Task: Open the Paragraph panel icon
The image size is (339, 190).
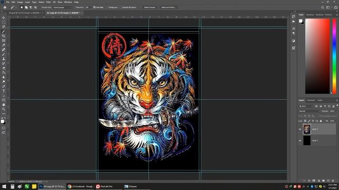Action: pyautogui.click(x=293, y=33)
